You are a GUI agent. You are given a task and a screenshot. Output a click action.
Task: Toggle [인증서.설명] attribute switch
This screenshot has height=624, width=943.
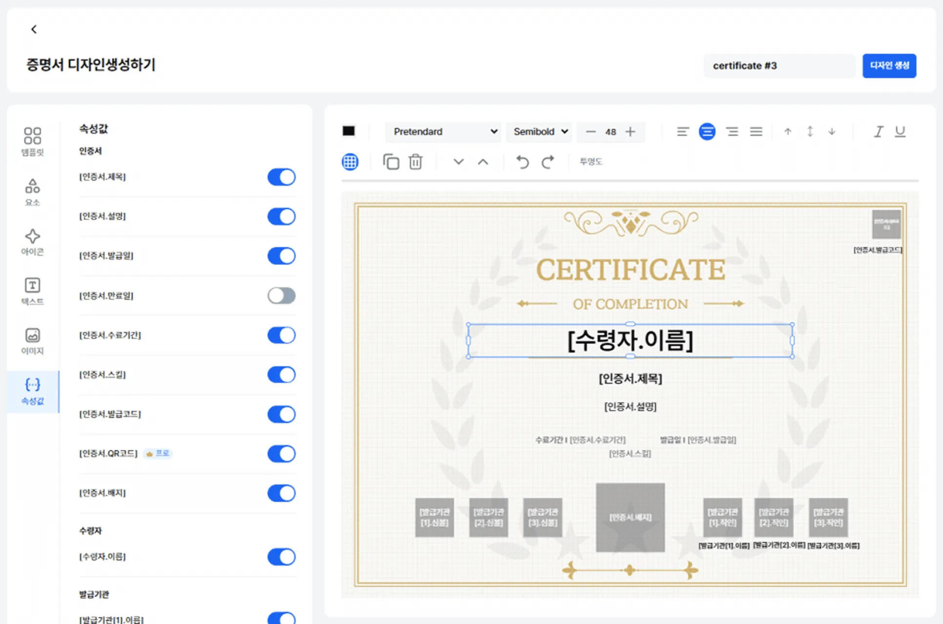point(282,216)
